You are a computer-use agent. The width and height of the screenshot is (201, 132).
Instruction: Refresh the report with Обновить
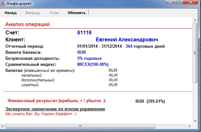click(77, 13)
